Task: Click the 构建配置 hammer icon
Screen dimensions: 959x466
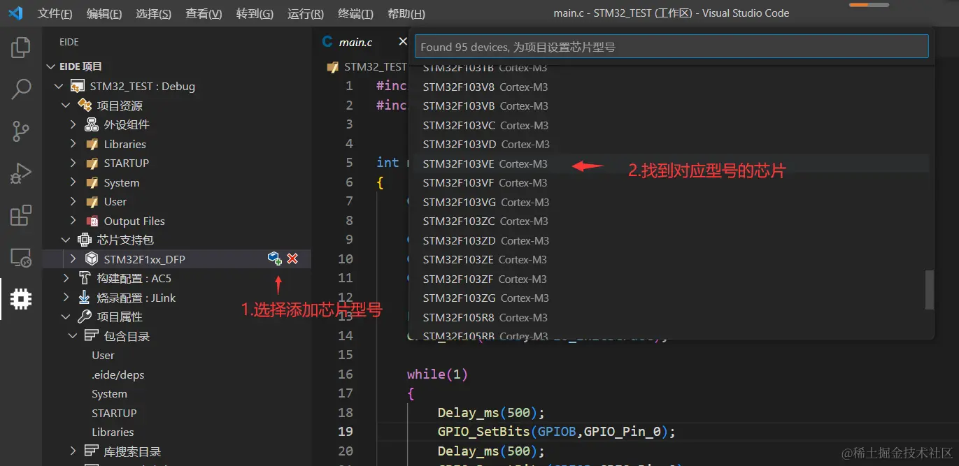Action: point(85,278)
